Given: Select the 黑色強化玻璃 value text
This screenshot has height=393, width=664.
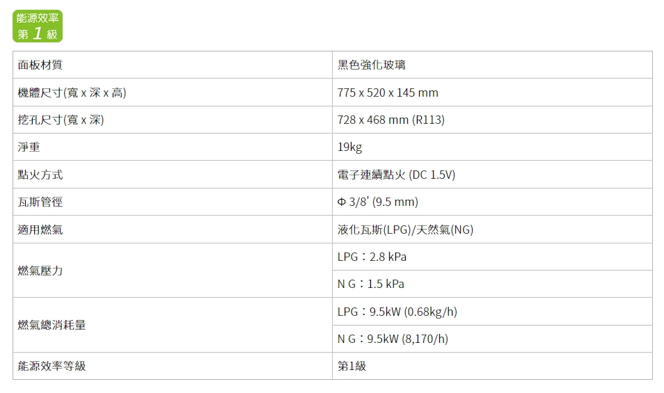Looking at the screenshot, I should pyautogui.click(x=372, y=65).
